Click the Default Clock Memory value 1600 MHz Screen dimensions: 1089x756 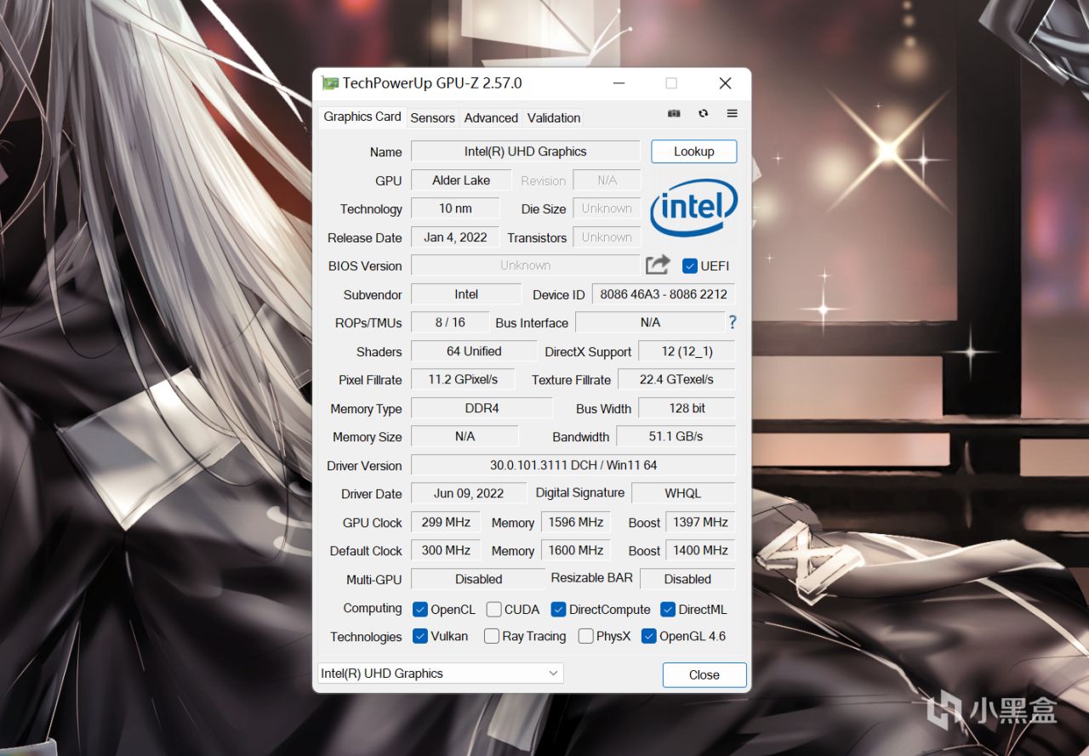coord(575,550)
